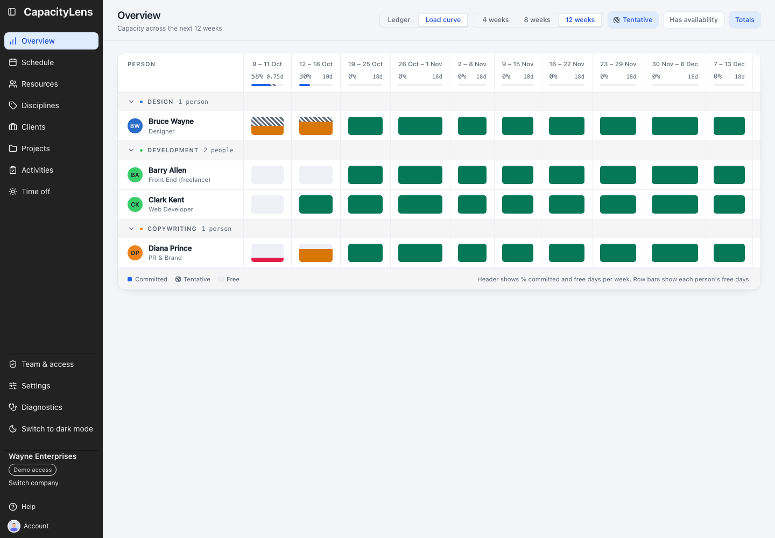Open Schedule via calendar icon
The height and width of the screenshot is (538, 775).
click(13, 62)
